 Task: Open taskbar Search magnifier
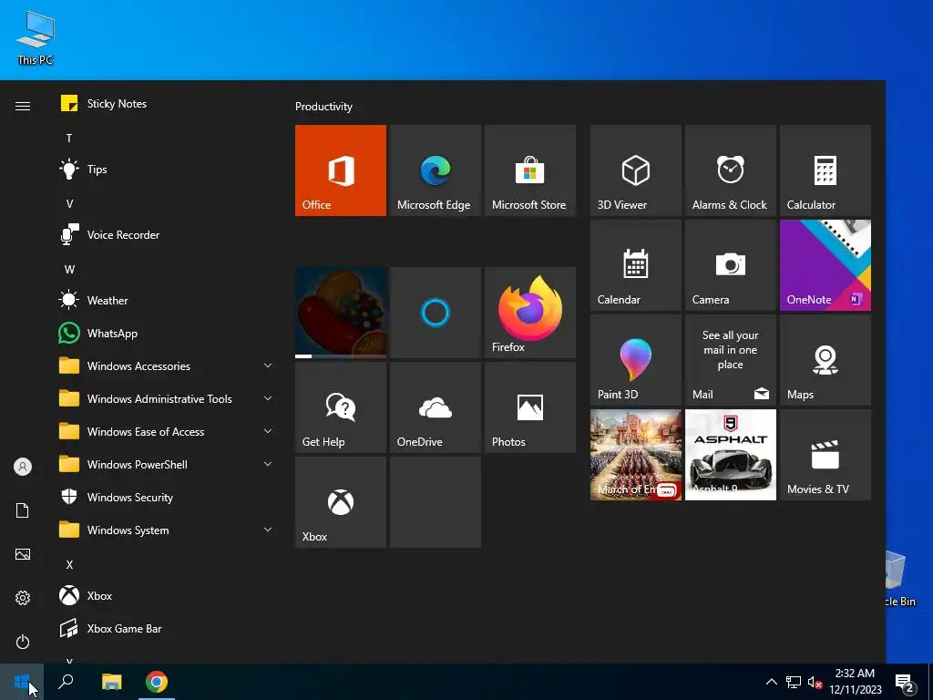pyautogui.click(x=66, y=682)
